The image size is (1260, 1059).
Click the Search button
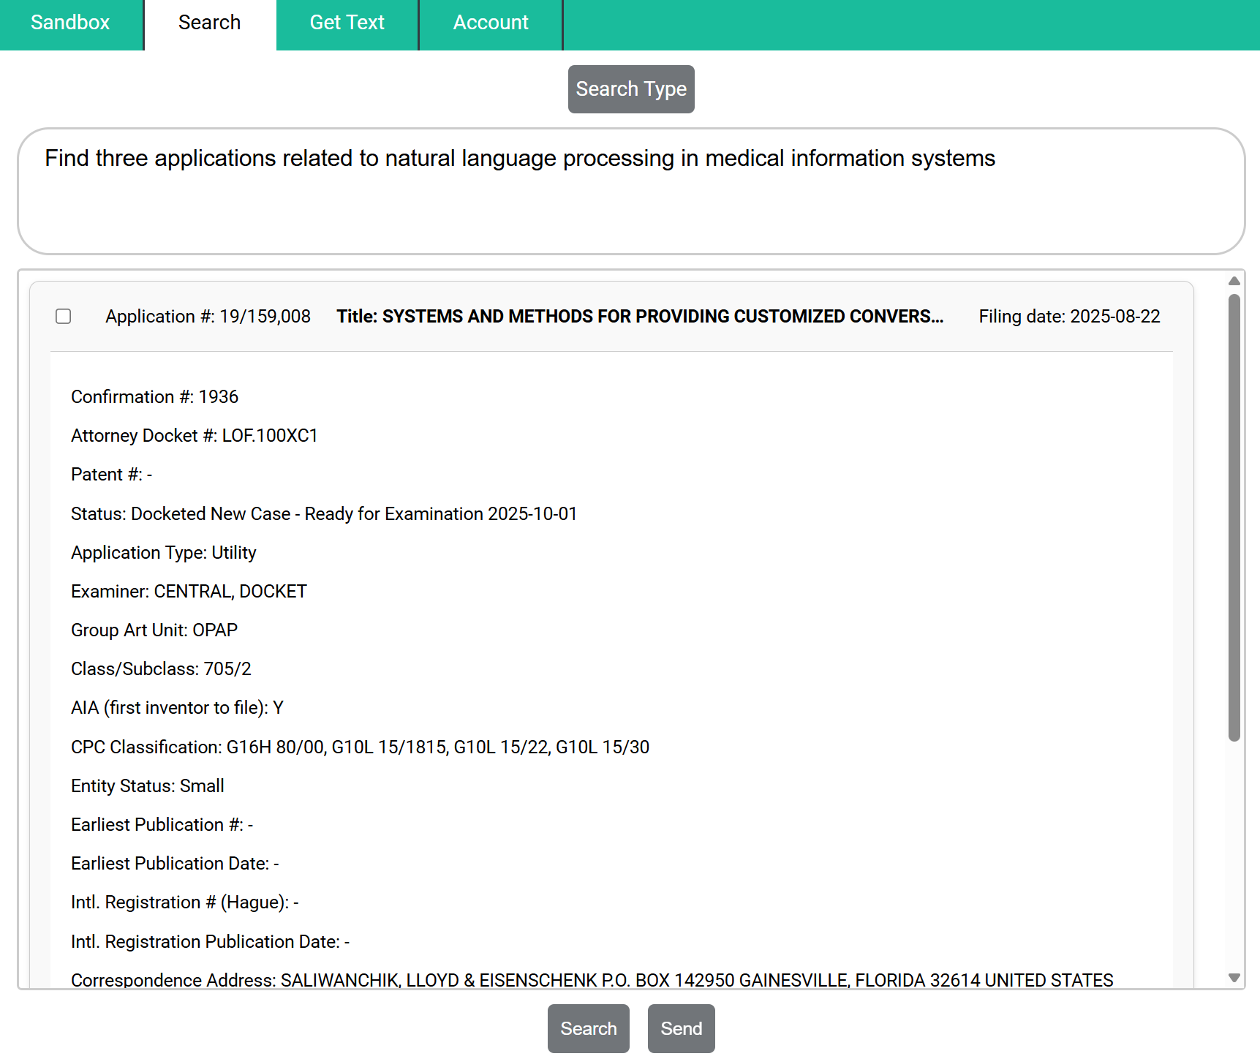pyautogui.click(x=588, y=1028)
